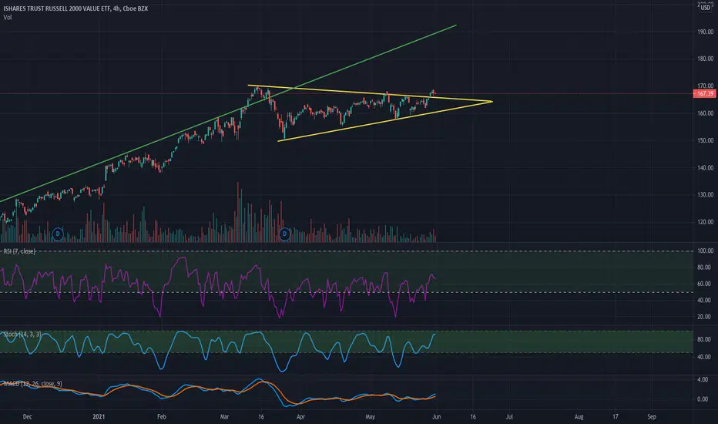Select the Stoch (14, 3, 3) indicator label
Image resolution: width=718 pixels, height=424 pixels.
pos(22,334)
